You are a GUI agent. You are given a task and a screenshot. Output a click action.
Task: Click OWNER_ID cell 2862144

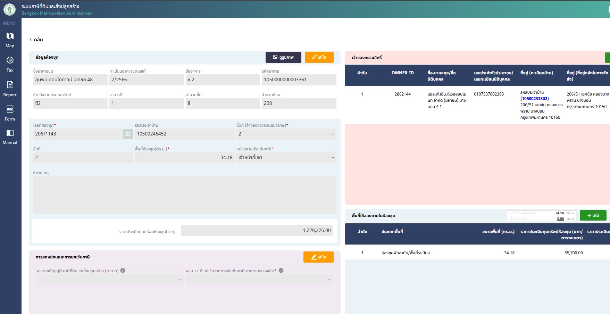pyautogui.click(x=402, y=94)
